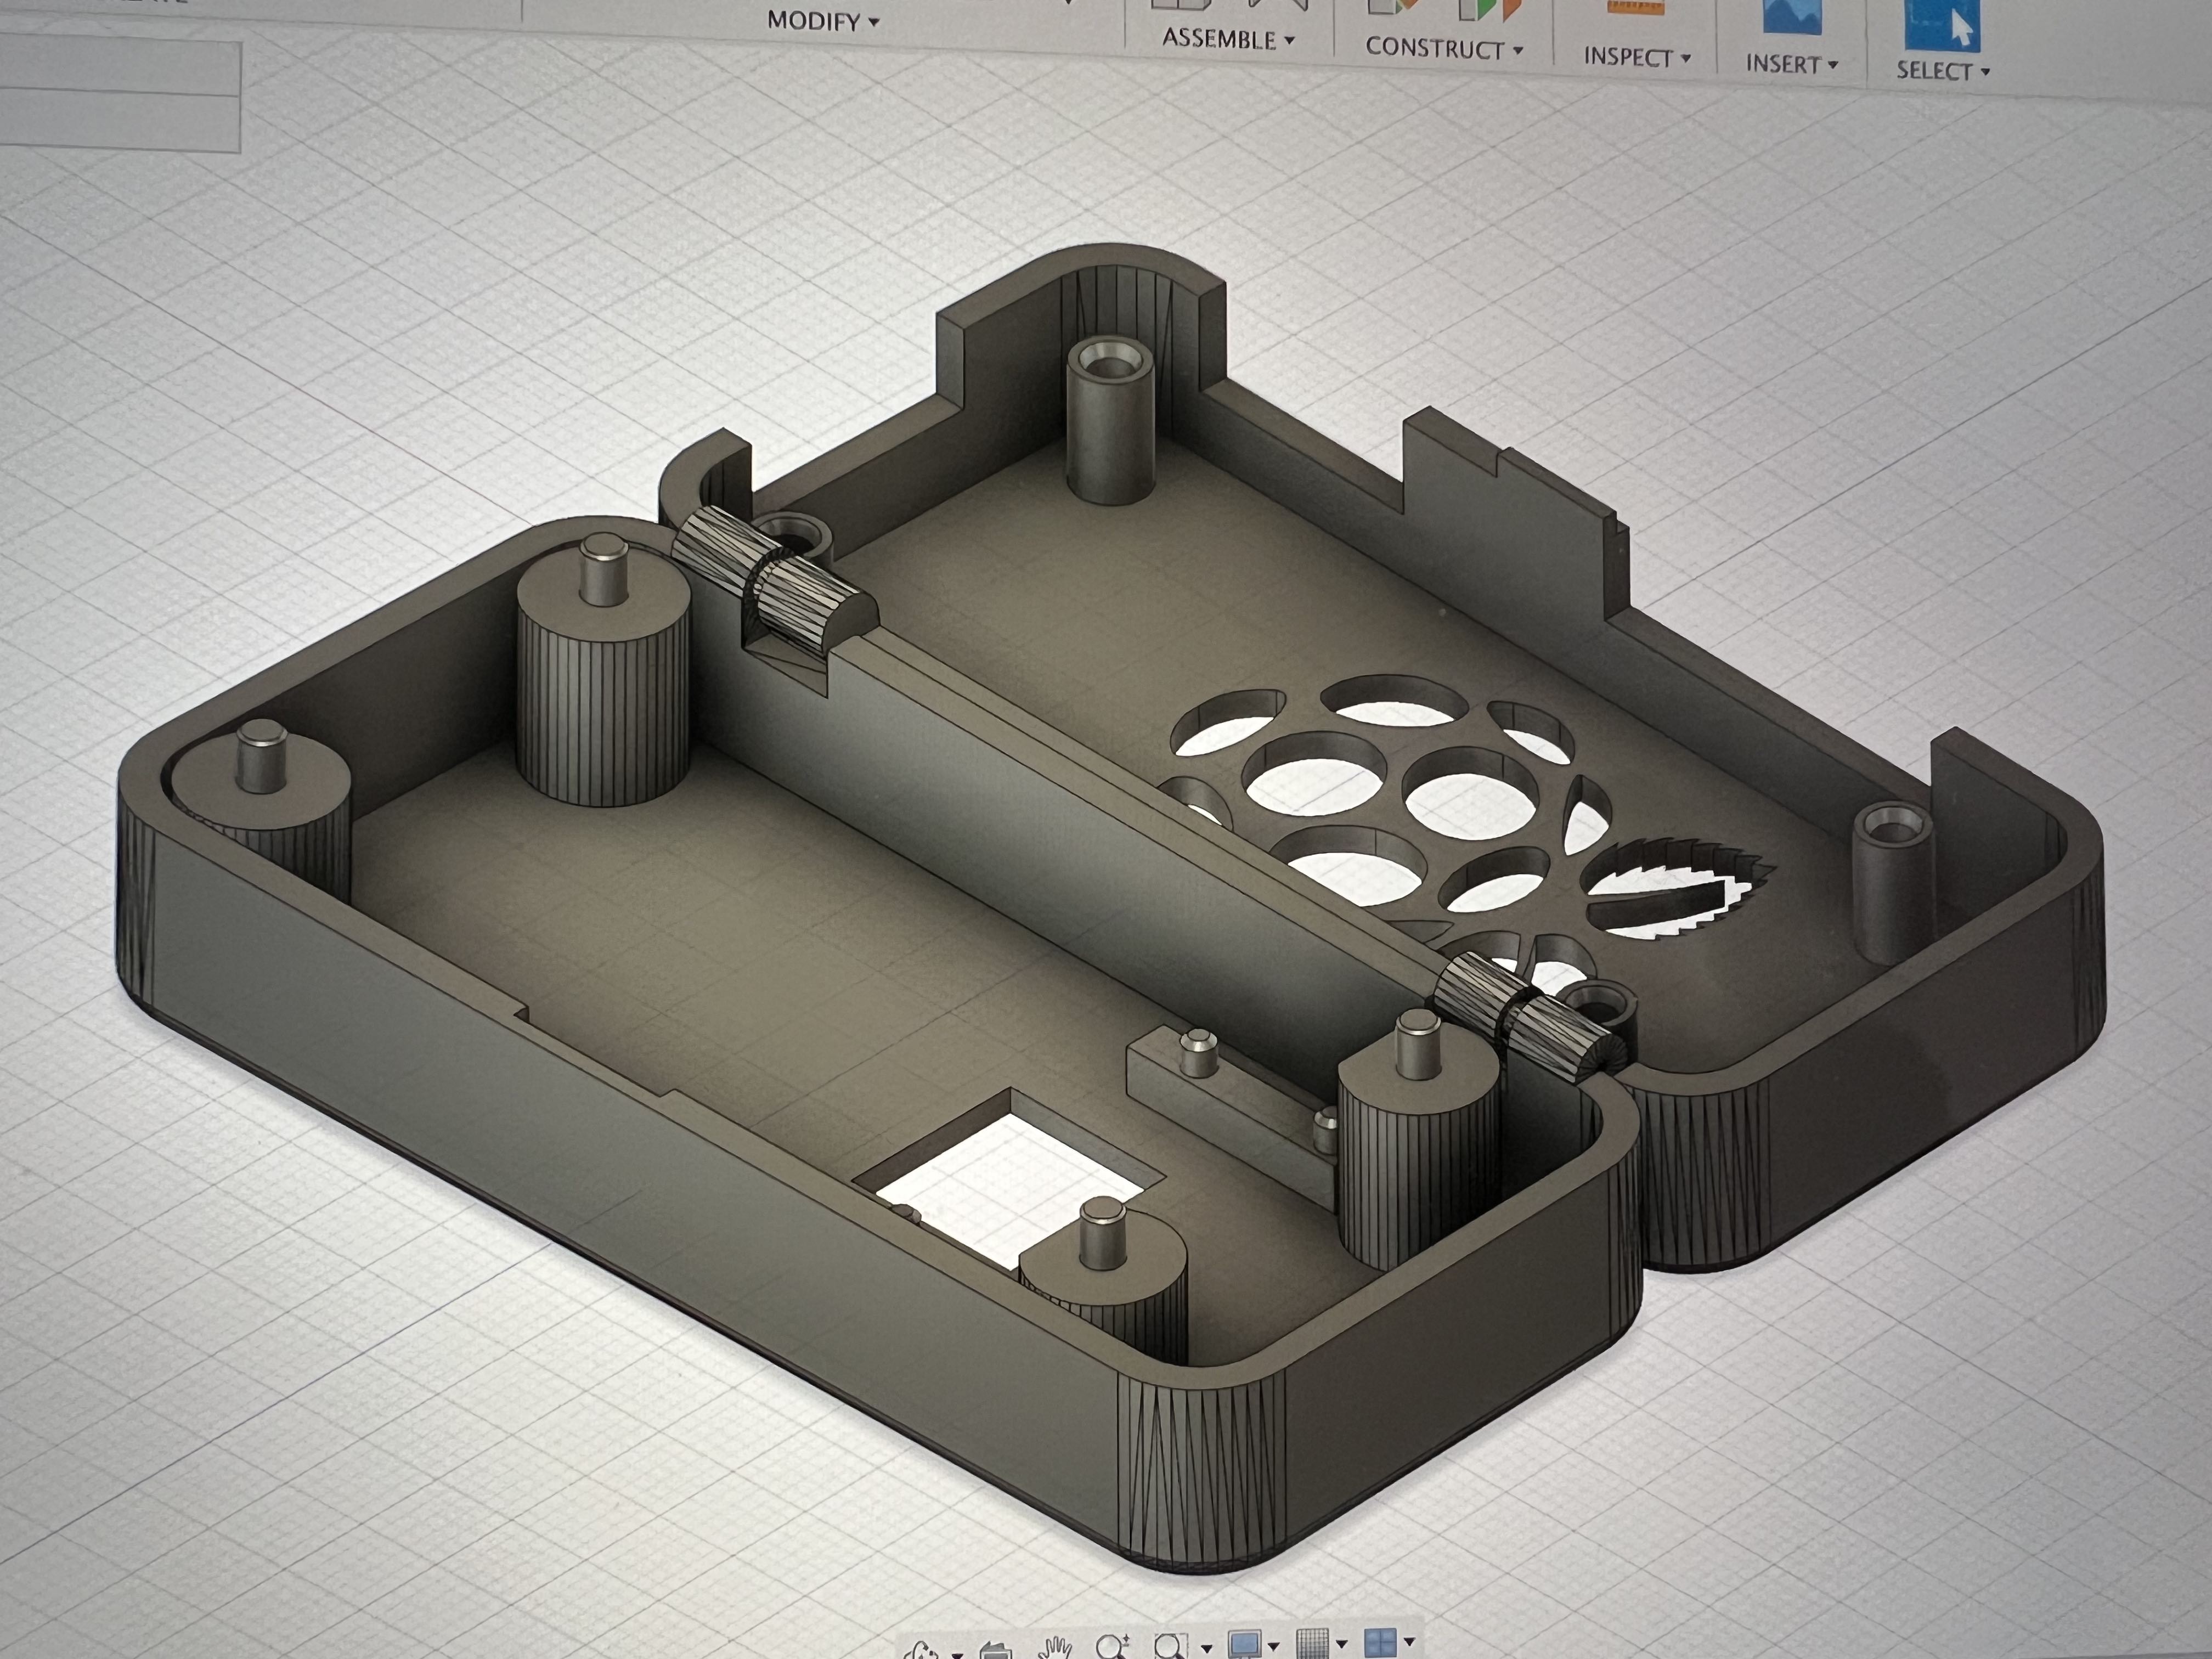Image resolution: width=2212 pixels, height=1659 pixels.
Task: Expand arrow beside Viewports icon
Action: click(1409, 1642)
